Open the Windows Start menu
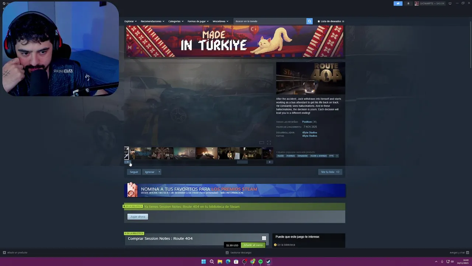 coord(204,262)
